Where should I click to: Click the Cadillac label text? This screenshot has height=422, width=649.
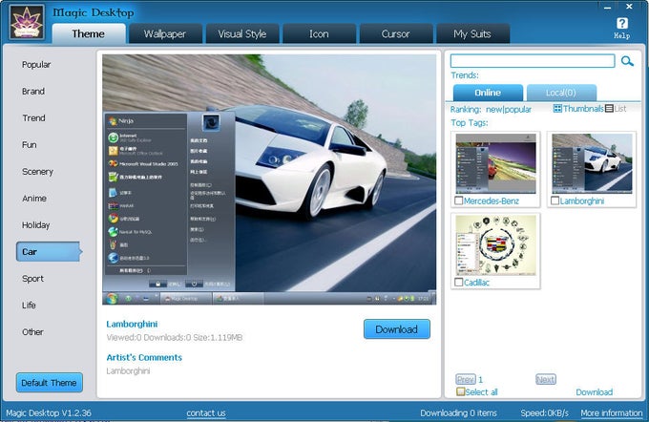tap(476, 283)
